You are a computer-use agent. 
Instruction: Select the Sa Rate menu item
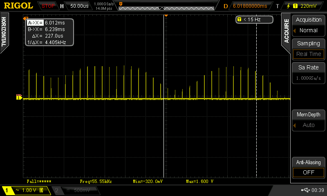309,67
